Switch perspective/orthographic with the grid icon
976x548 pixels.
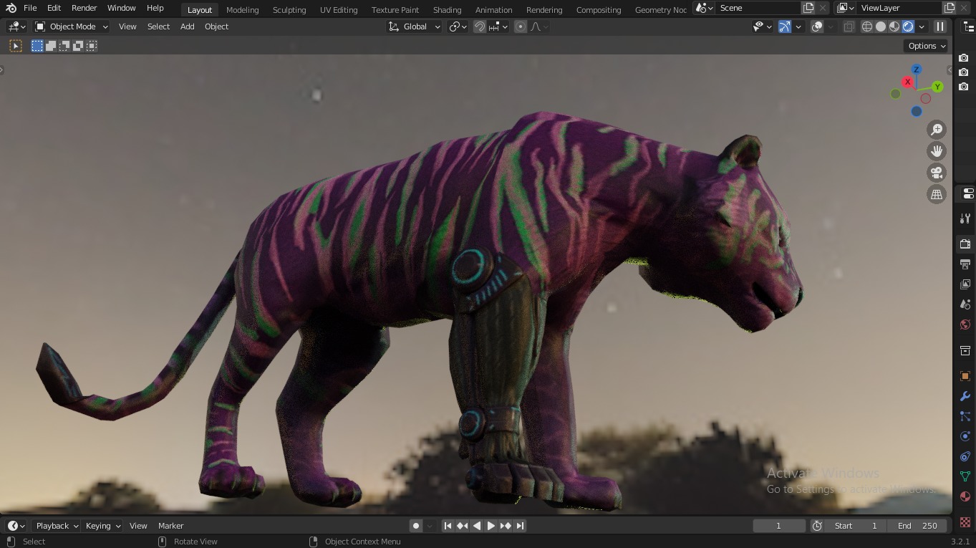[937, 194]
